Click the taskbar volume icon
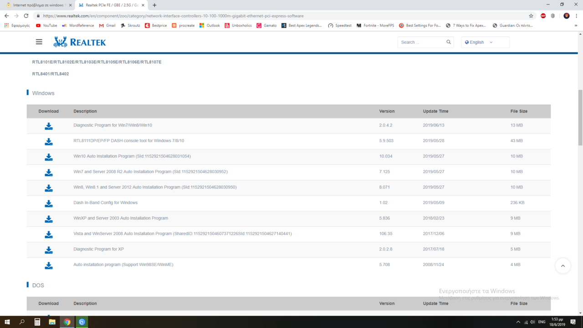583x328 pixels. coord(532,322)
